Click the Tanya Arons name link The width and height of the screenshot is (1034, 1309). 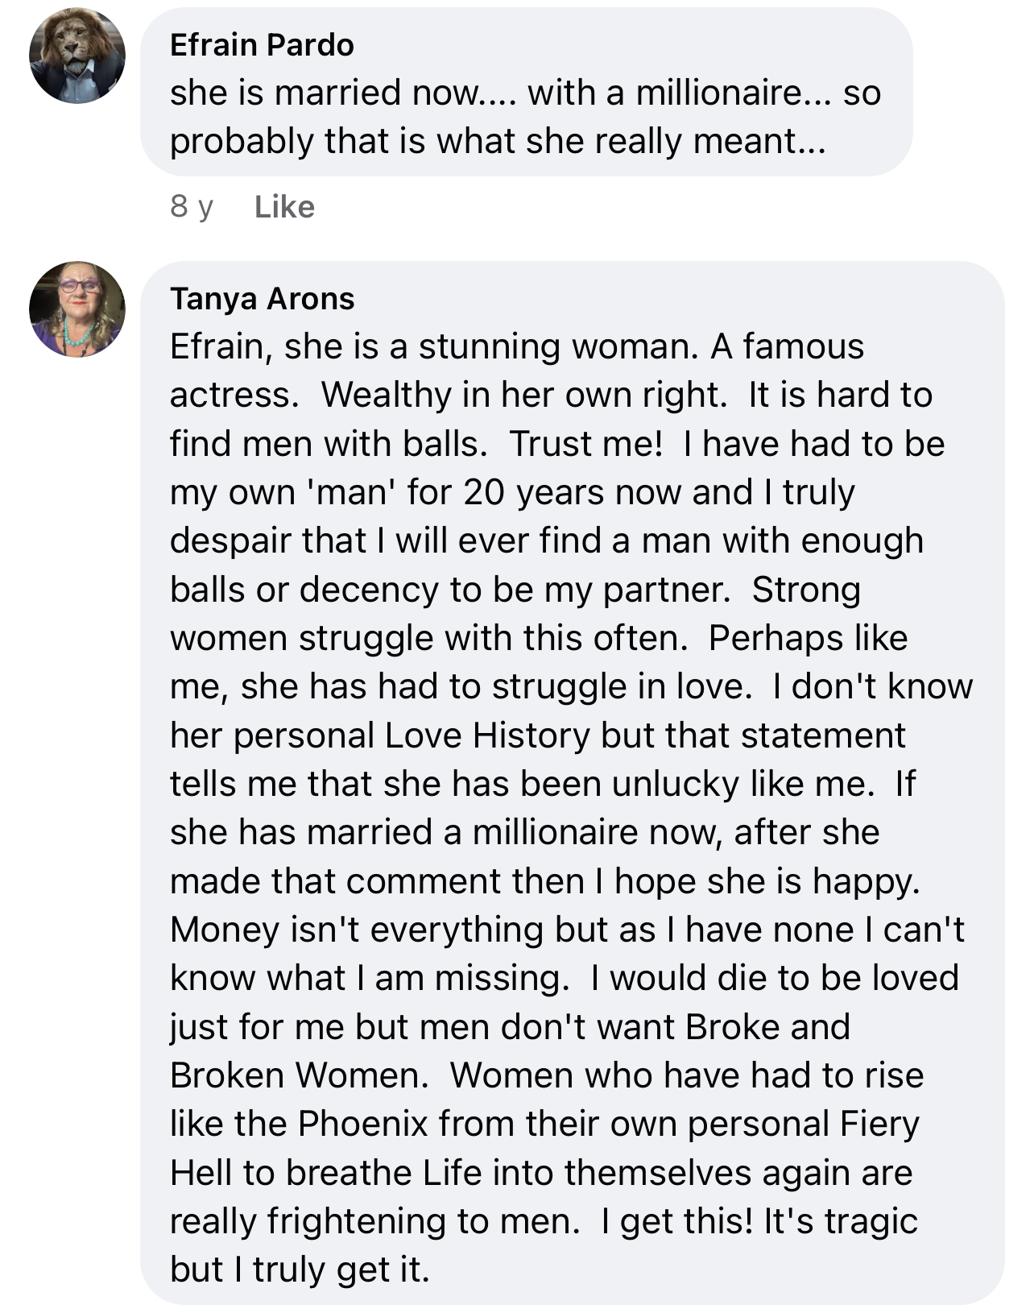pos(262,298)
